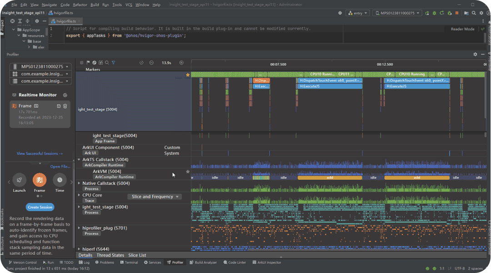This screenshot has height=273, width=491.
Task: Select the Launch profiling template
Action: click(x=19, y=180)
